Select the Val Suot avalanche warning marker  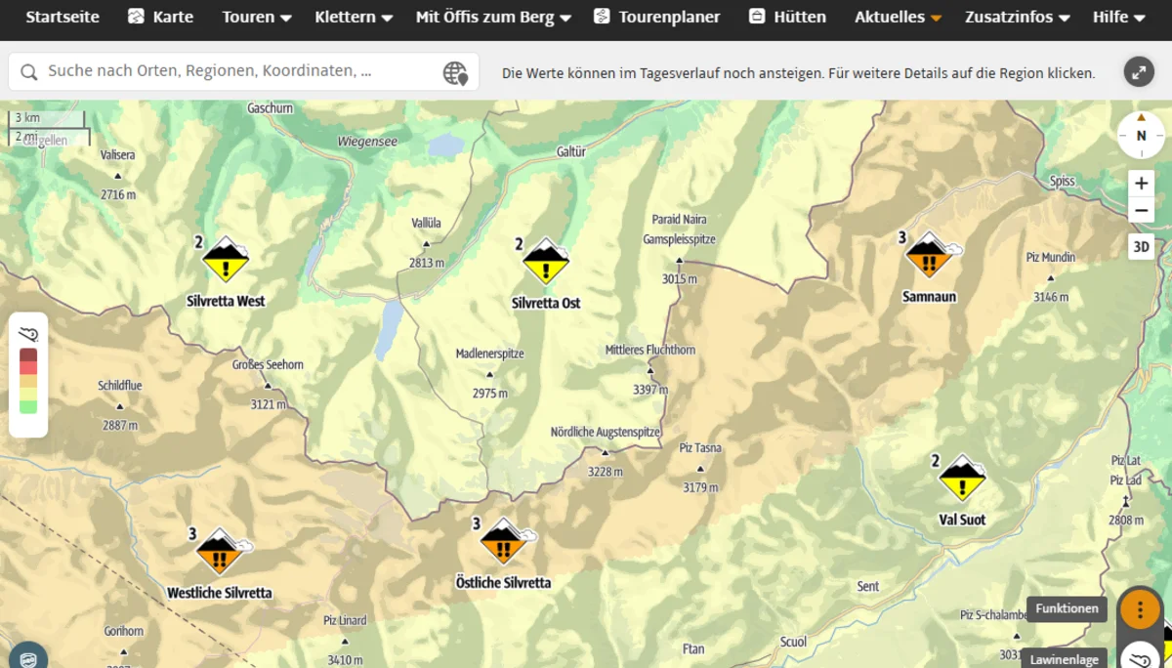(962, 479)
